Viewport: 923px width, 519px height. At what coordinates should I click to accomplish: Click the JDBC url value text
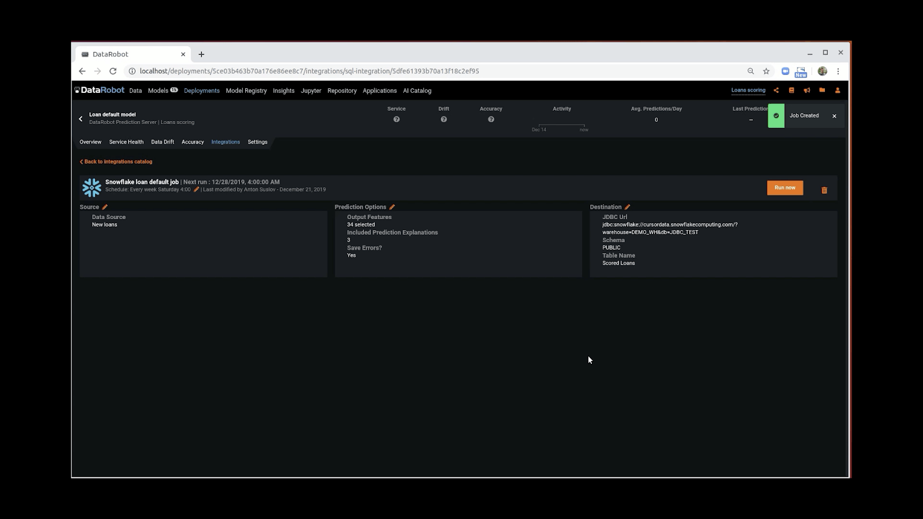tap(670, 228)
